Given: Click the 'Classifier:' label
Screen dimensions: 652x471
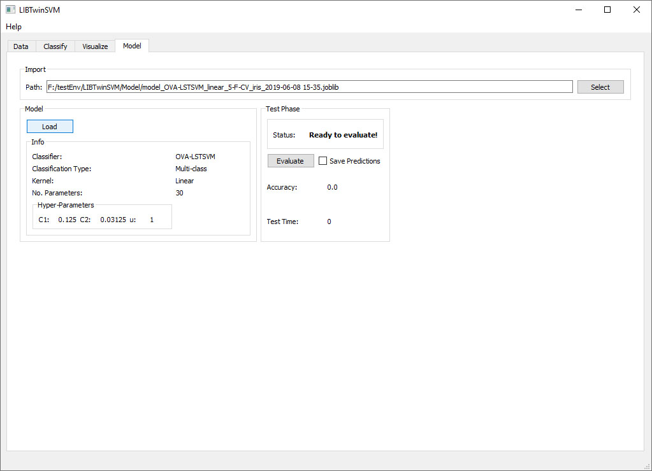Looking at the screenshot, I should pos(47,157).
